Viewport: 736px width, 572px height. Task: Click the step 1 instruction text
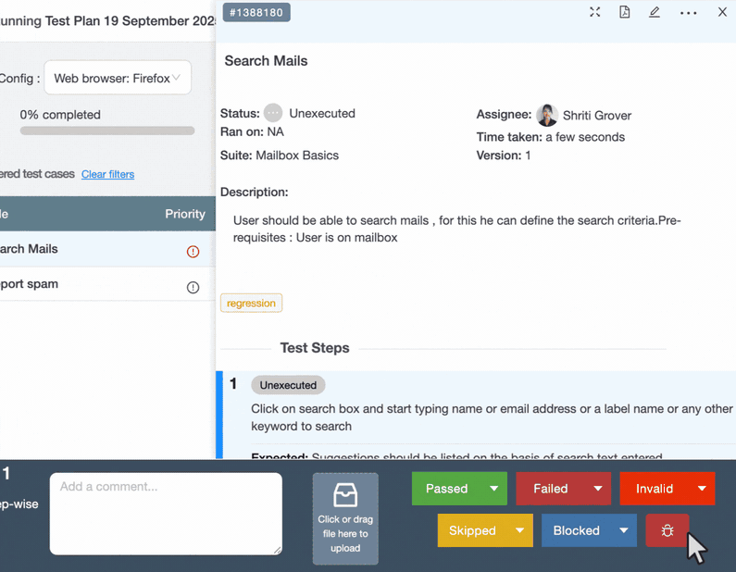tap(492, 417)
